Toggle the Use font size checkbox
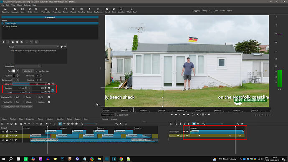 click(x=37, y=71)
